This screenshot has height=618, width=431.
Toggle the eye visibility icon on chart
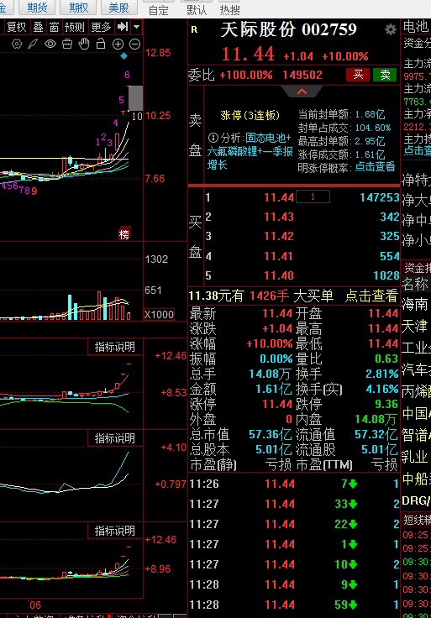click(50, 44)
